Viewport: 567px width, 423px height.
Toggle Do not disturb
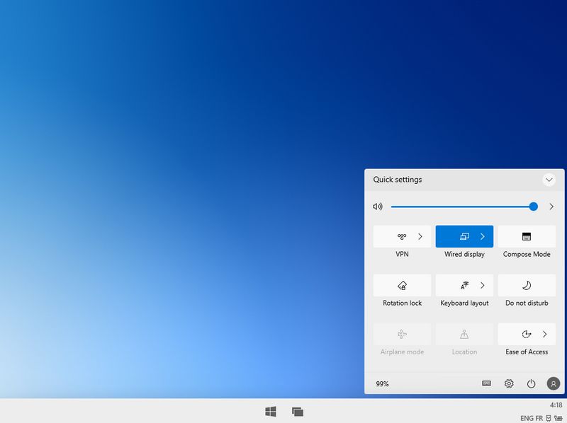527,285
